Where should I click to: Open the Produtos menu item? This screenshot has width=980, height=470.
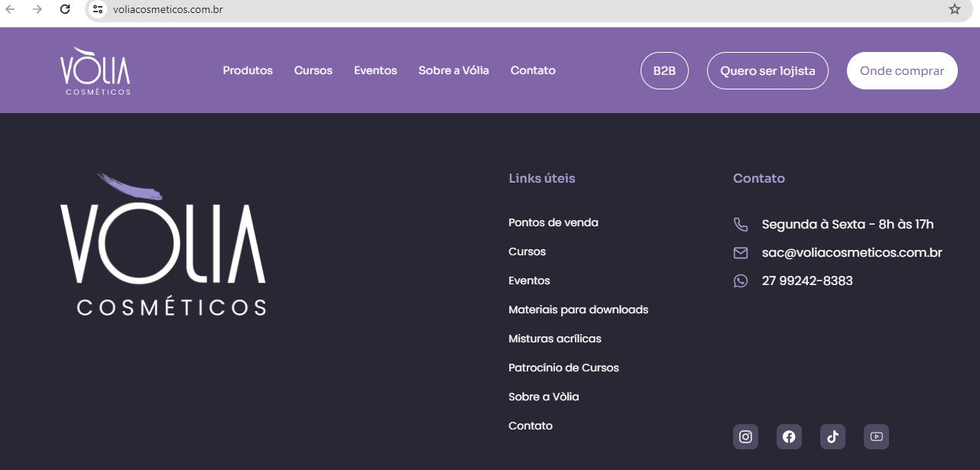tap(248, 70)
